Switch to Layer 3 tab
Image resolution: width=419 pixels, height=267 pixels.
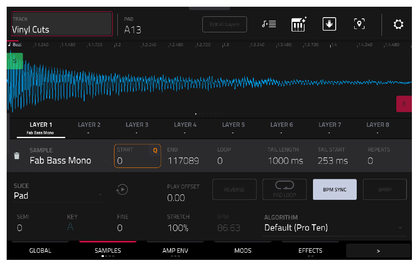point(137,128)
